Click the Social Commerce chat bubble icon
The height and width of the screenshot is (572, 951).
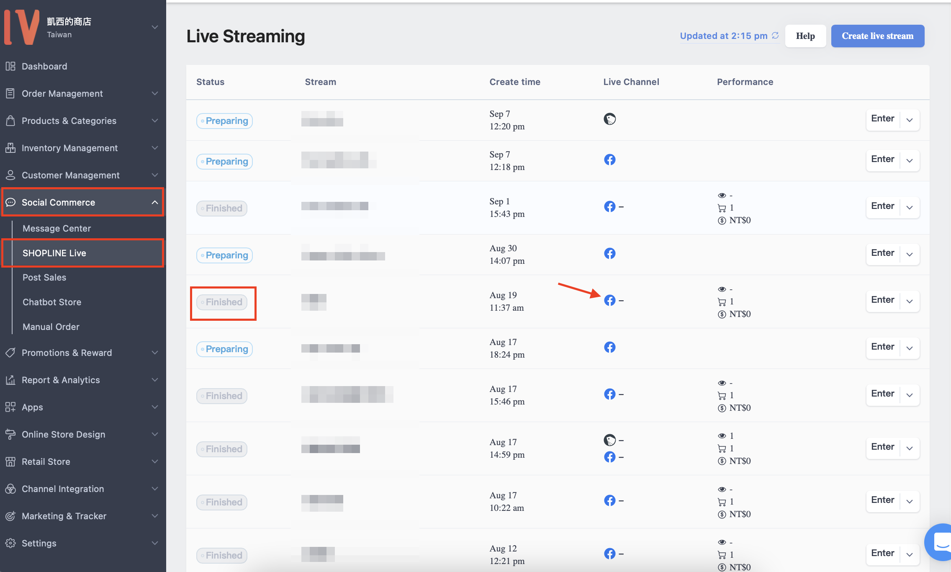(x=10, y=202)
